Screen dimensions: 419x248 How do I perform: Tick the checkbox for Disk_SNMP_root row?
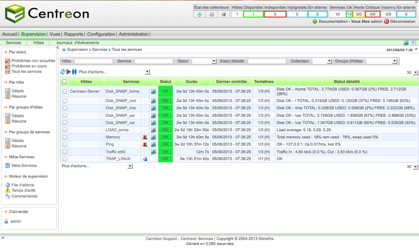click(x=65, y=101)
